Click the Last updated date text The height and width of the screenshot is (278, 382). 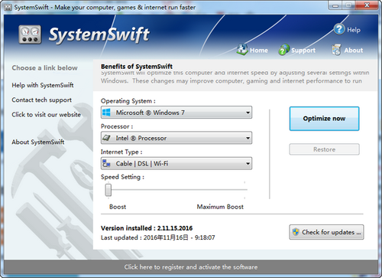(x=158, y=237)
